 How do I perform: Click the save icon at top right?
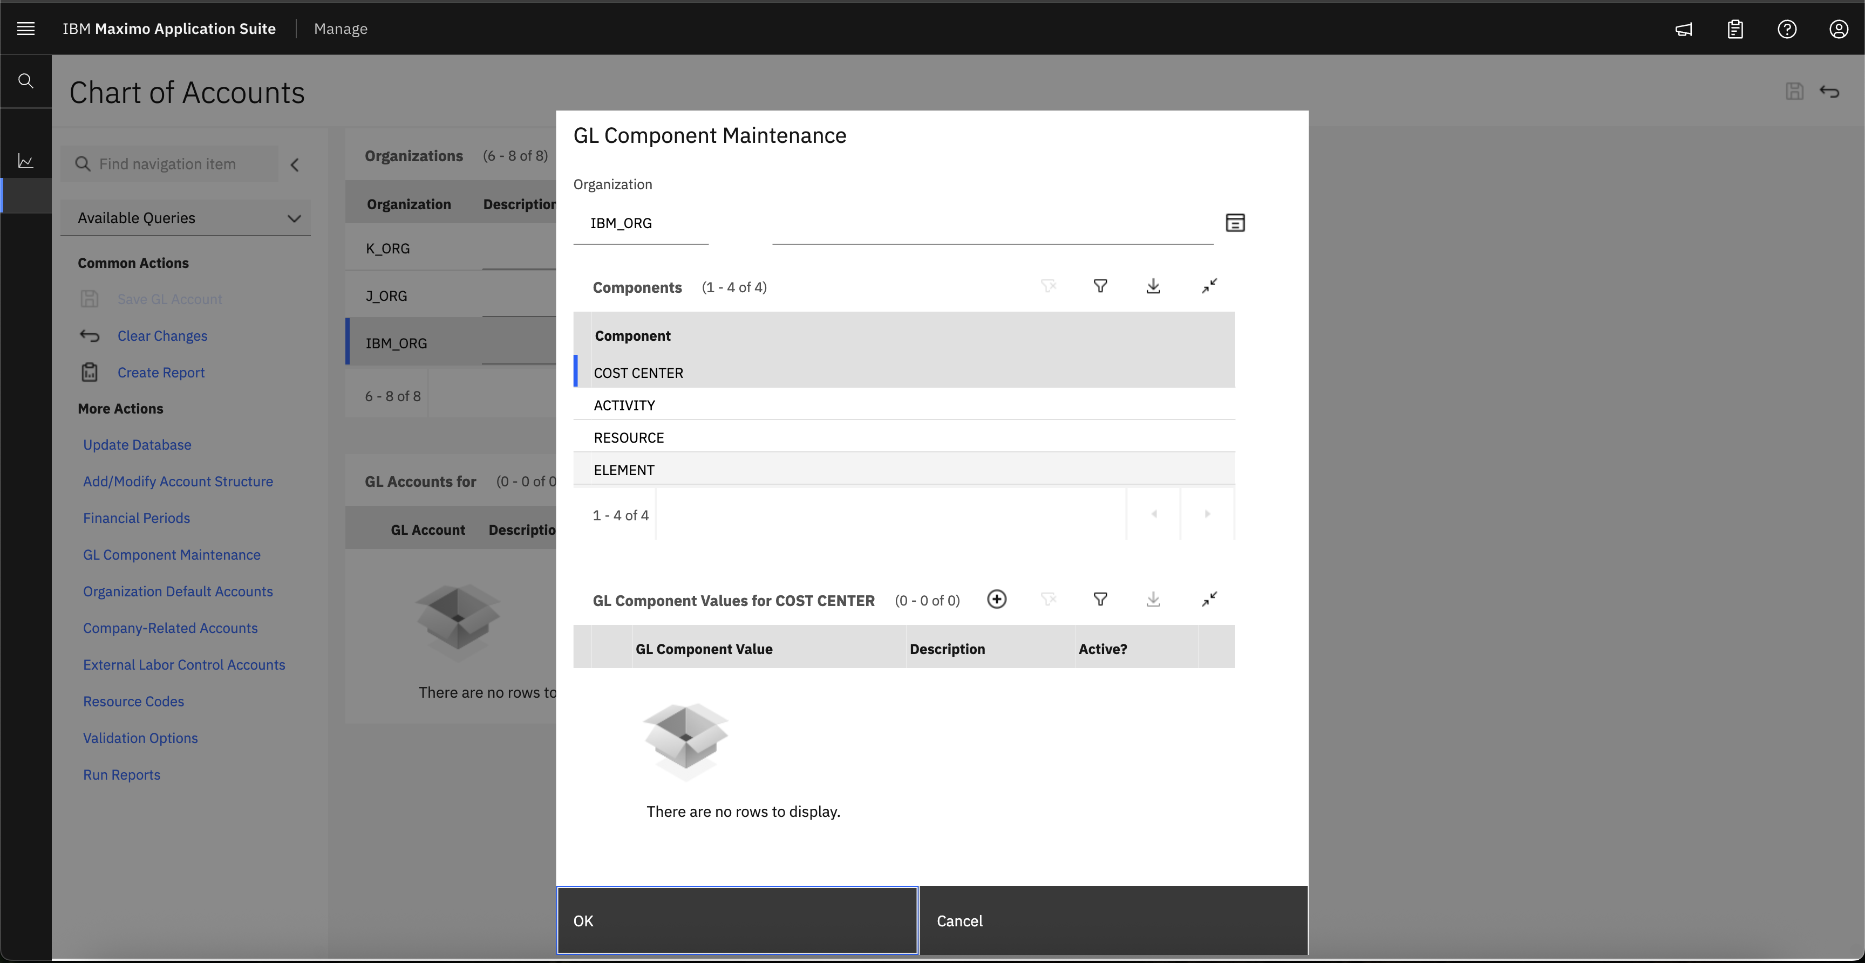[1794, 91]
